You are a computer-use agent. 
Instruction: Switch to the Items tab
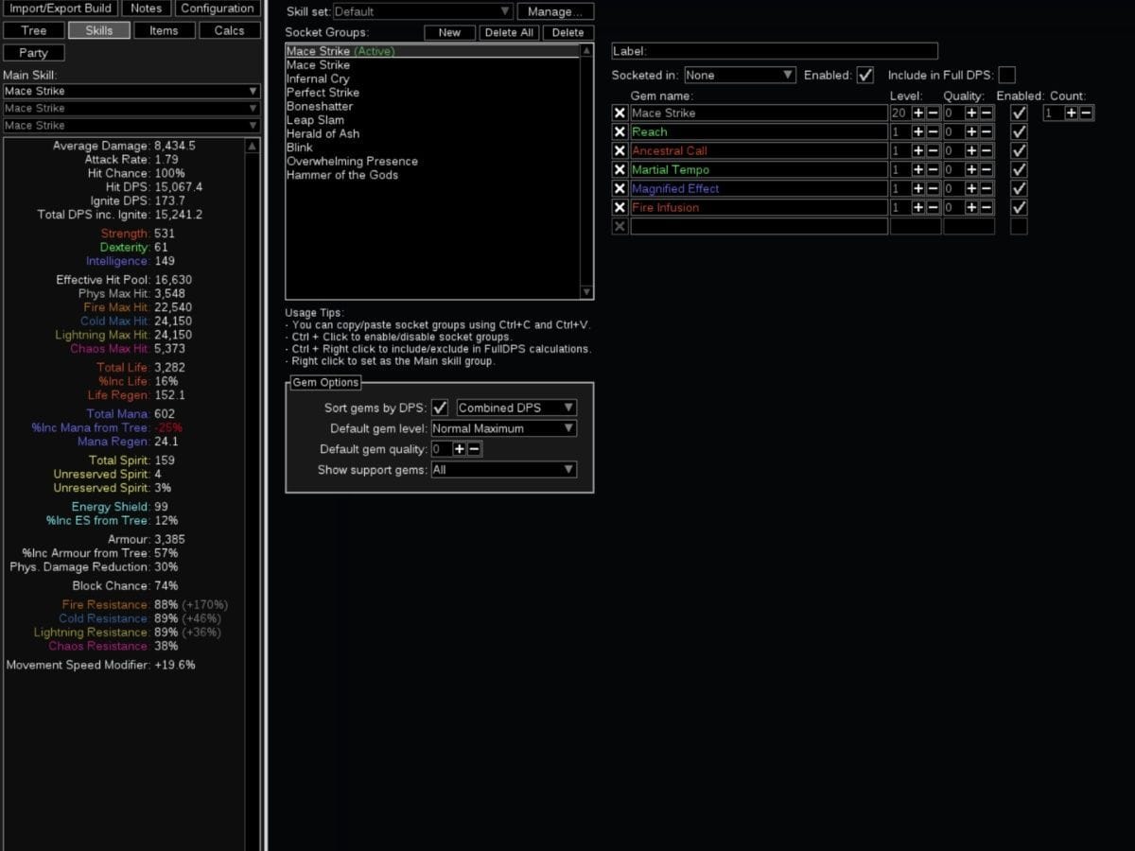[x=164, y=29]
